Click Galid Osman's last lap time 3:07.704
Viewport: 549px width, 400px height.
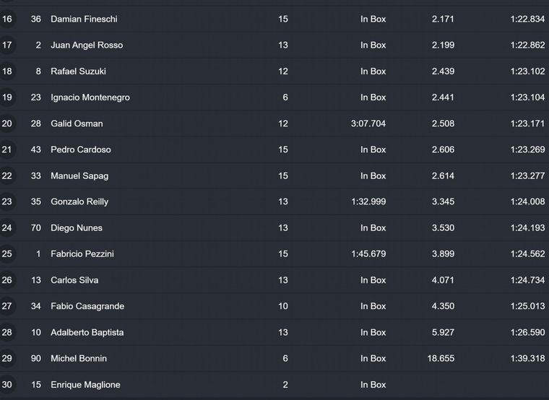368,123
